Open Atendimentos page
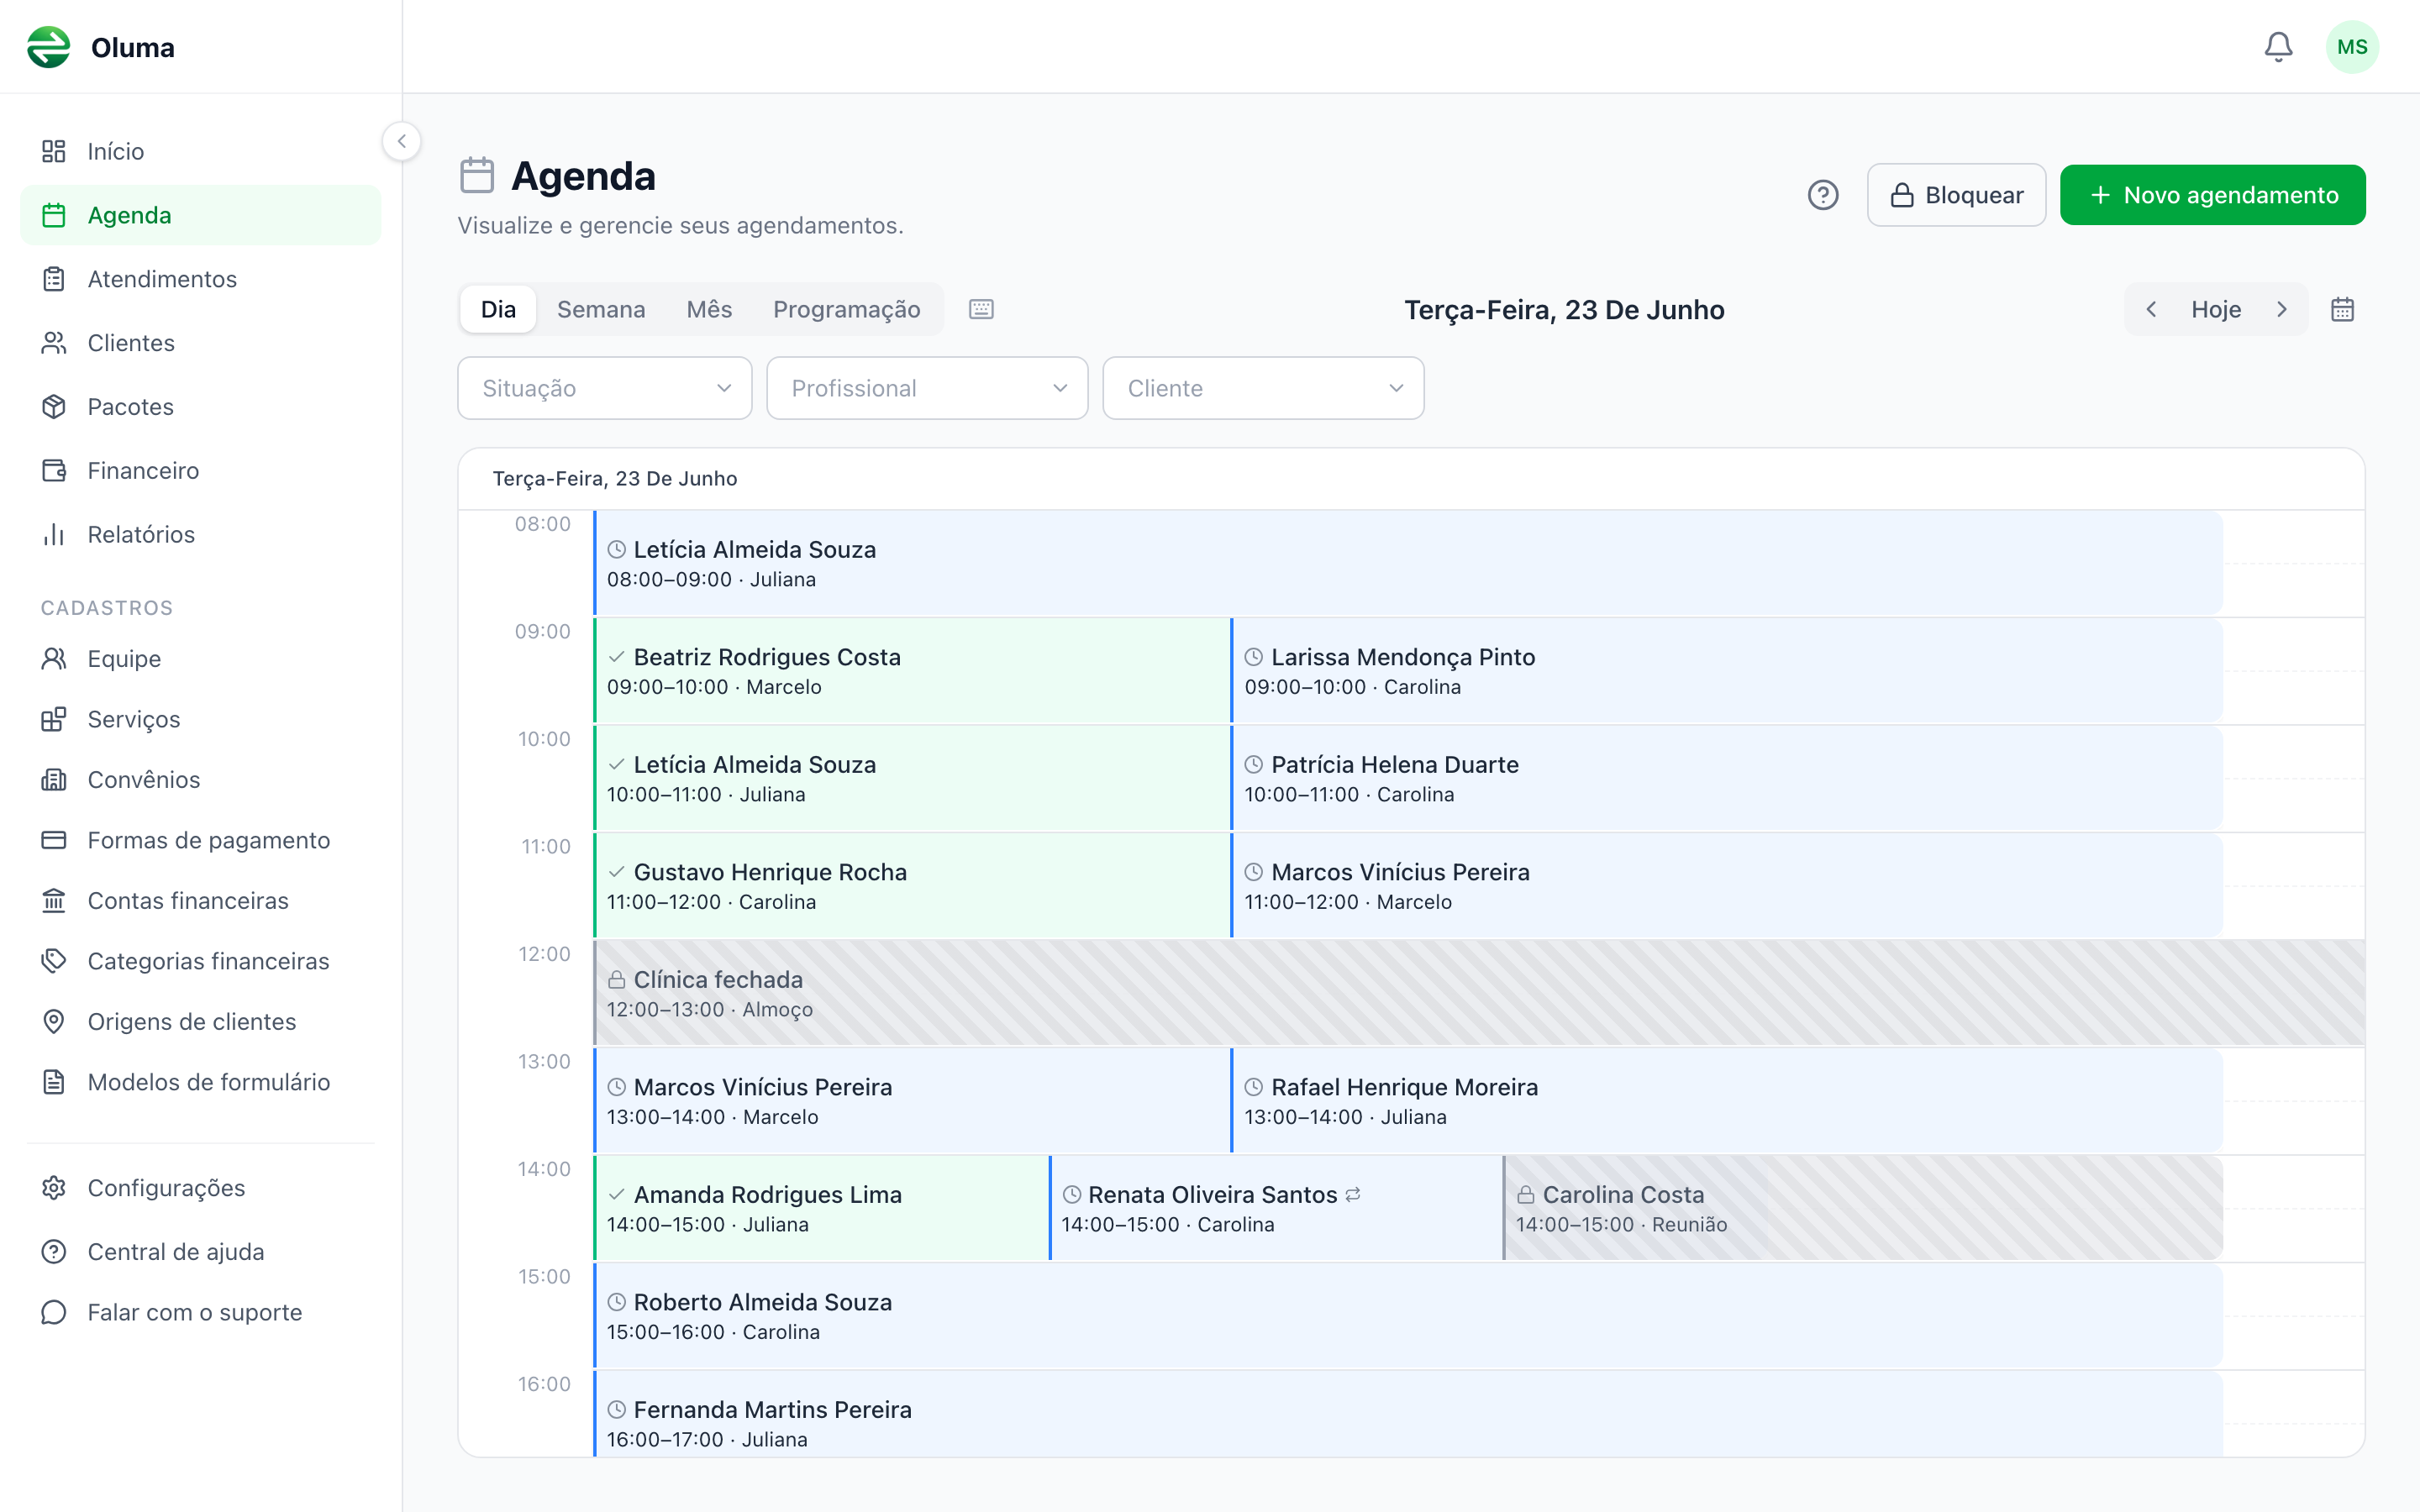 click(x=200, y=279)
